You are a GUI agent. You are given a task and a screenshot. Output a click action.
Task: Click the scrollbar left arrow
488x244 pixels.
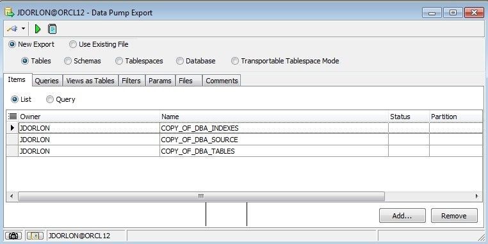pyautogui.click(x=12, y=196)
